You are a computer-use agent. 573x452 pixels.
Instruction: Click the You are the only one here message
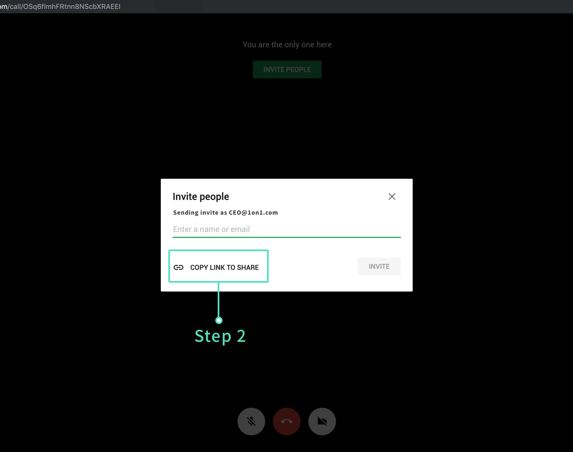click(x=287, y=45)
